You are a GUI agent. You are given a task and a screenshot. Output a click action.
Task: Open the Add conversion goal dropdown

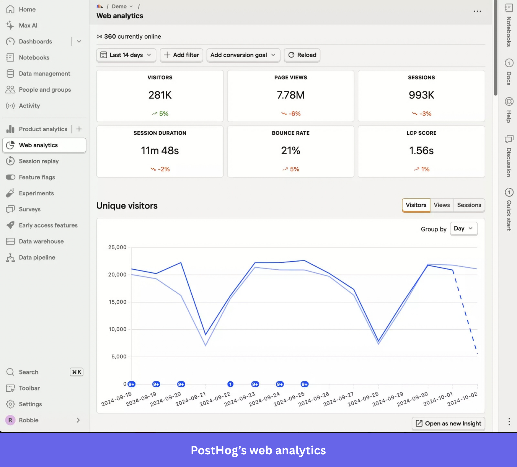coord(243,55)
